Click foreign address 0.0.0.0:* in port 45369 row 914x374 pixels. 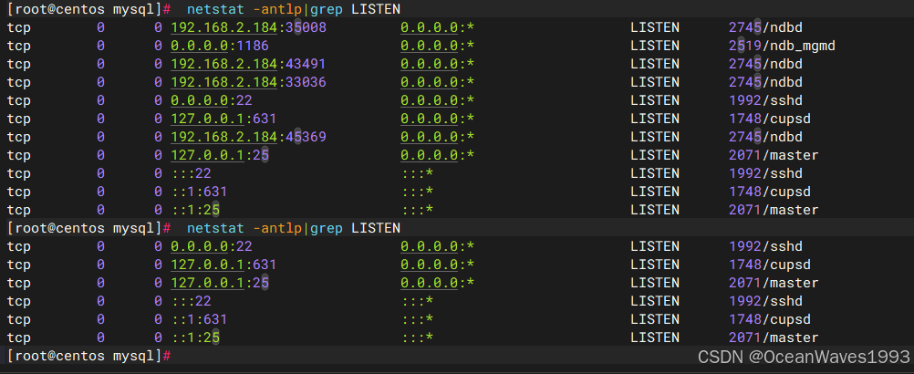coord(437,137)
